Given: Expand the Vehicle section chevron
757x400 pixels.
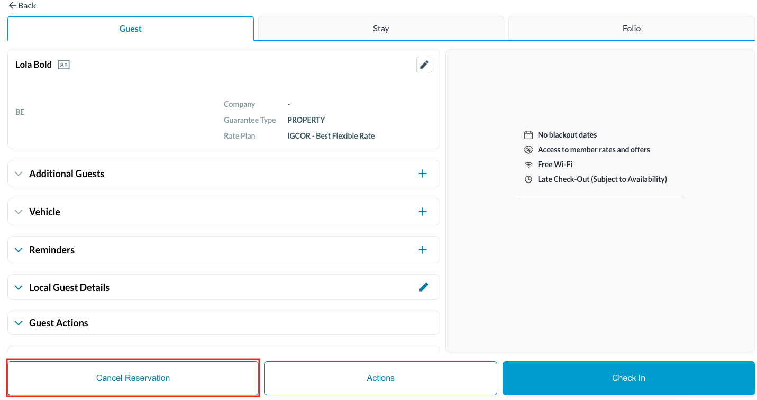Looking at the screenshot, I should [19, 212].
